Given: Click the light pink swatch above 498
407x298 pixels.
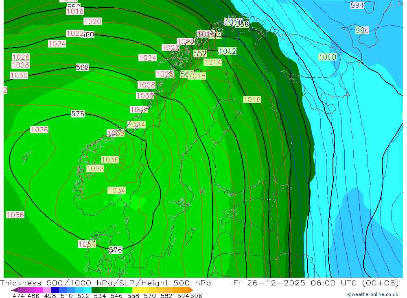Looking at the screenshot, I should click(x=47, y=290).
